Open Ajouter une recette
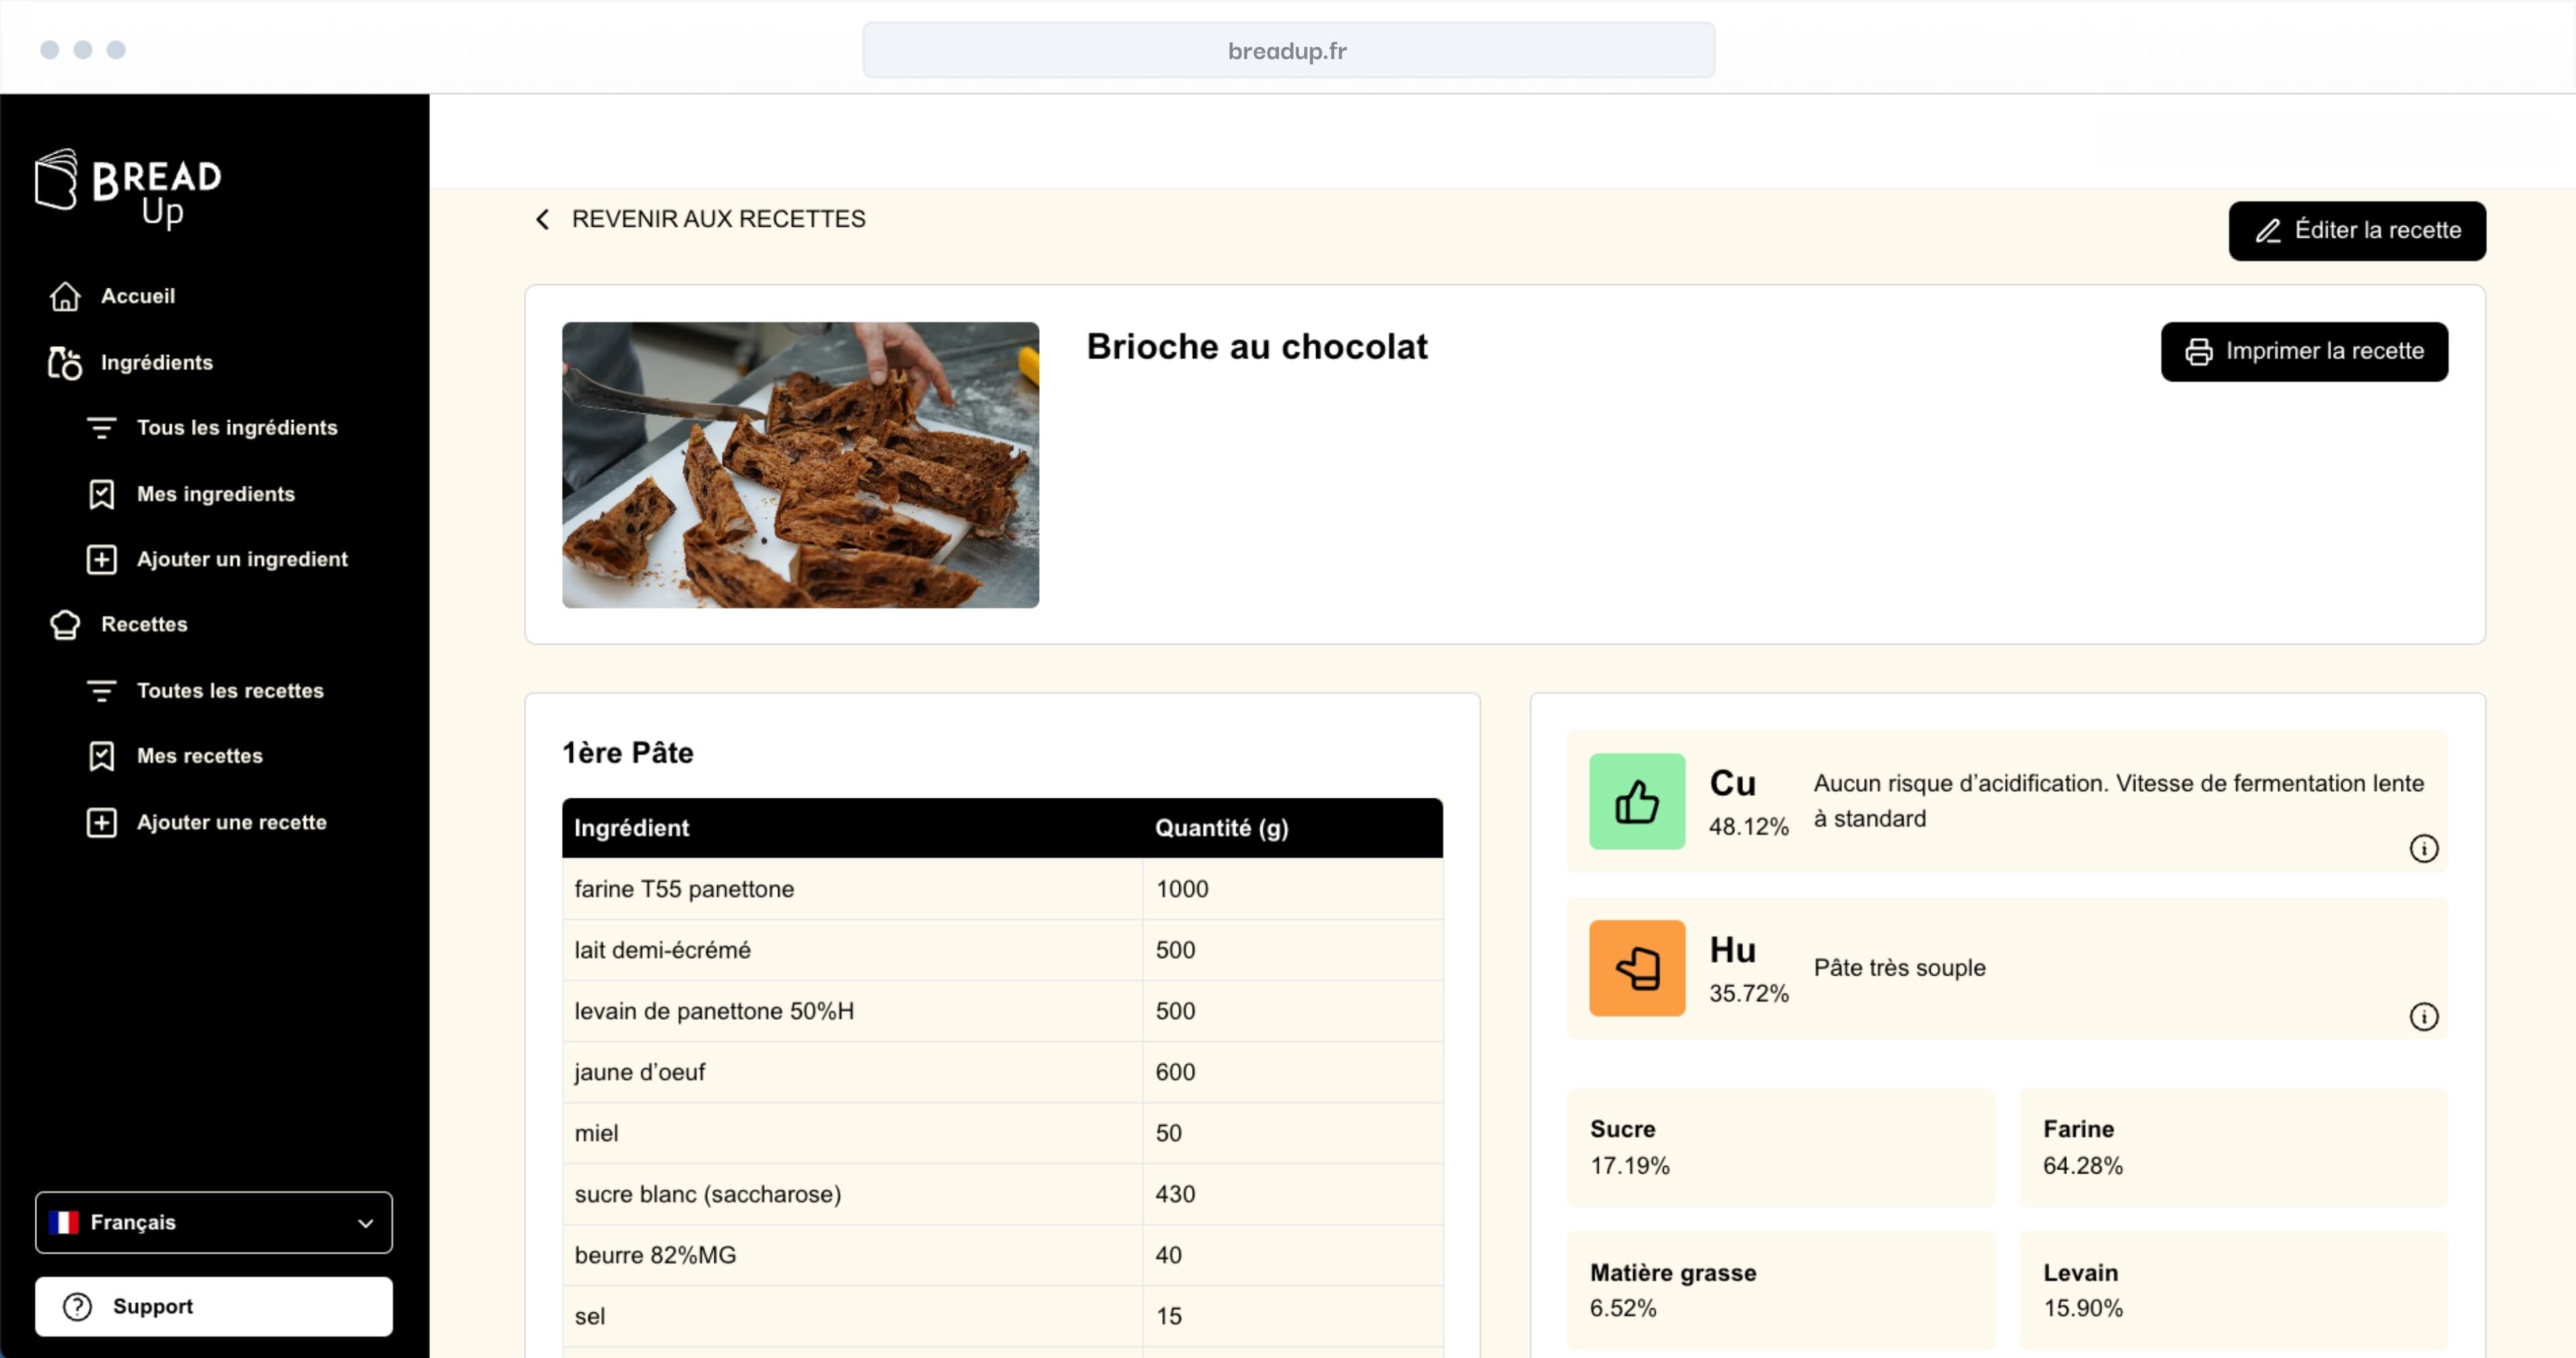This screenshot has width=2576, height=1358. 232,822
